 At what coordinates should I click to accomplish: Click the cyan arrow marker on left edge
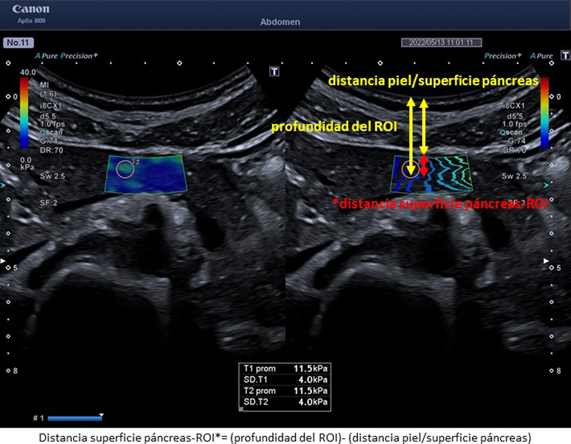click(3, 186)
